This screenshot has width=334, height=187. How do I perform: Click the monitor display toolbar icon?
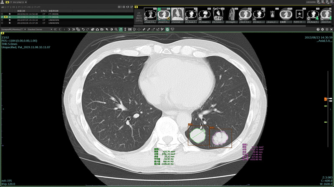172,29
